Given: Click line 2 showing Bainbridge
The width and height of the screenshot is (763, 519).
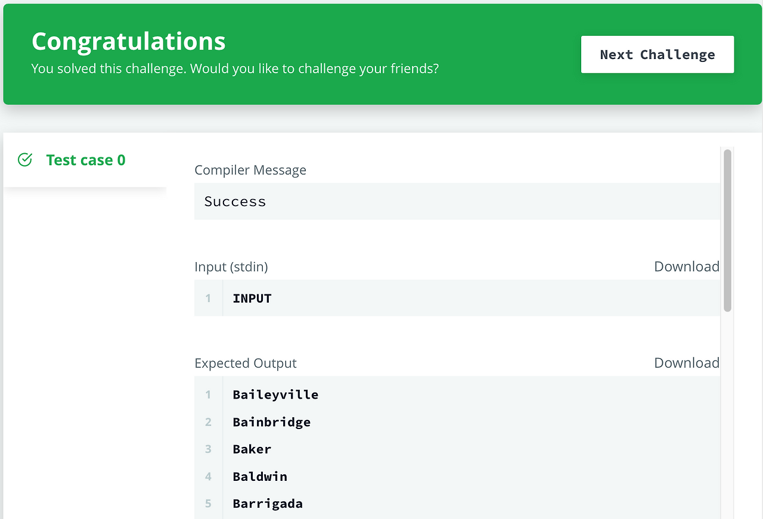Looking at the screenshot, I should point(272,422).
